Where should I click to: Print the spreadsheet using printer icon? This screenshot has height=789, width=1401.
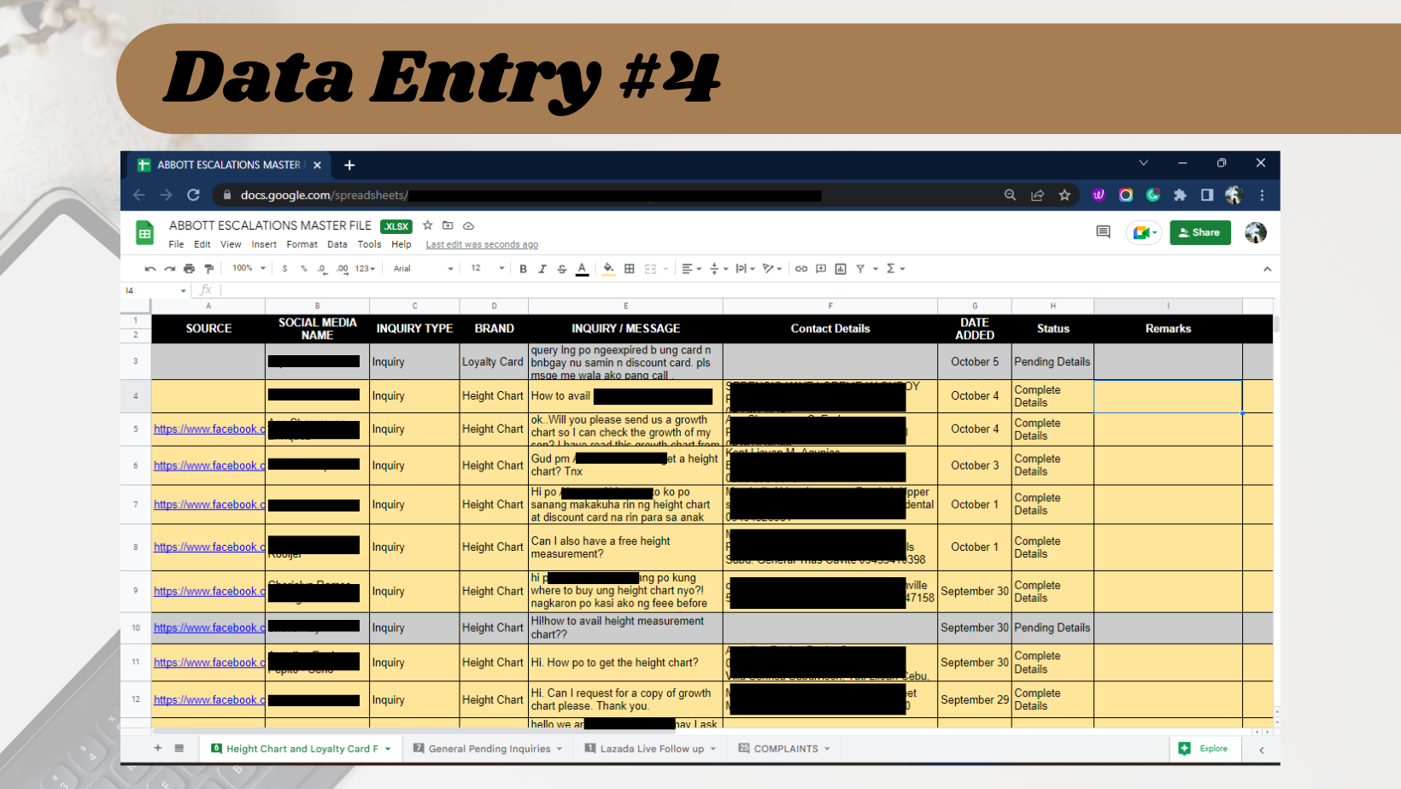point(190,269)
